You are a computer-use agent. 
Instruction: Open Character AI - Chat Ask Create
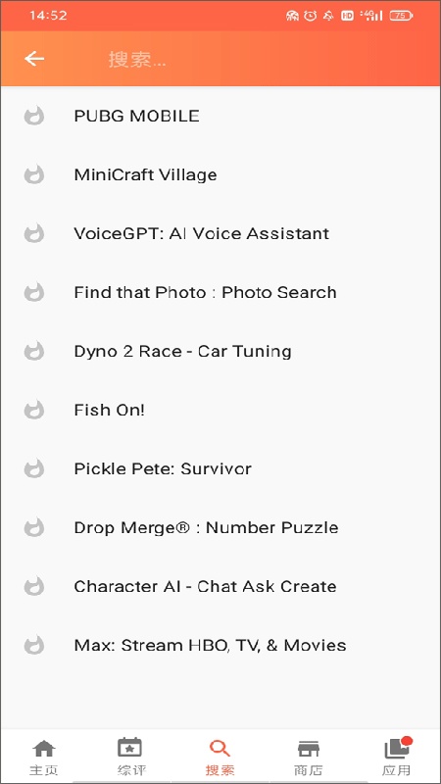[220, 586]
